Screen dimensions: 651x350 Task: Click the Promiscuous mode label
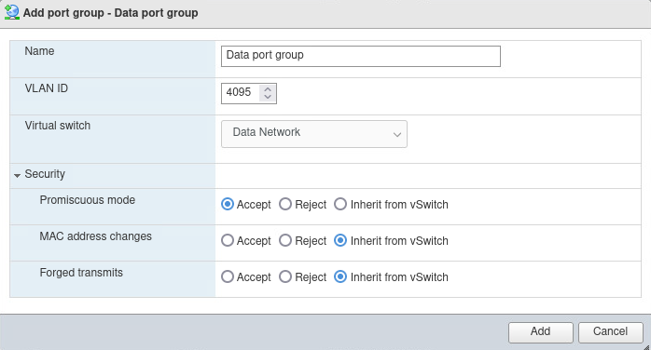[88, 200]
